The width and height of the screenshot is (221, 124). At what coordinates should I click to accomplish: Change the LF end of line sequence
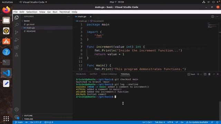tap(177, 122)
